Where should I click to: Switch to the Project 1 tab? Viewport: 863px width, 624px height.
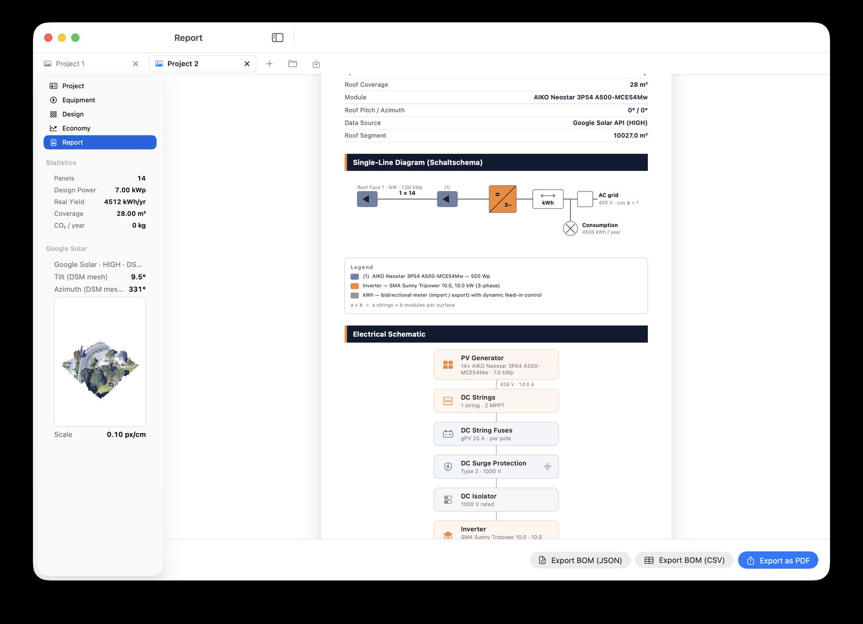tap(91, 64)
